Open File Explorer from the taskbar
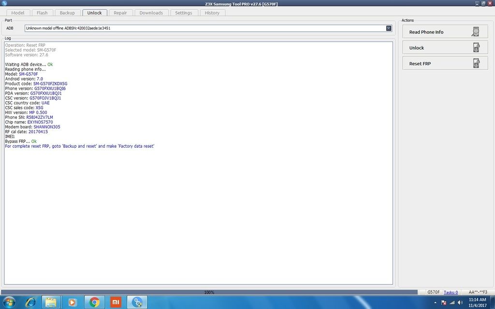The height and width of the screenshot is (309, 495). click(x=52, y=302)
